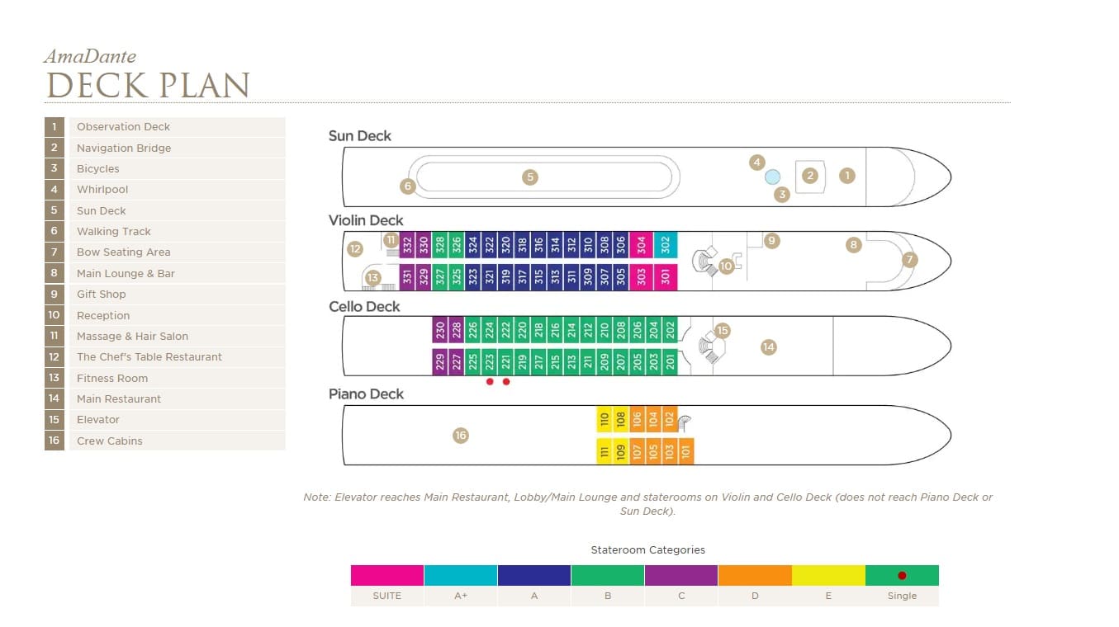1119x627 pixels.
Task: Select 'Reception' in the numbered legend
Action: pos(103,316)
